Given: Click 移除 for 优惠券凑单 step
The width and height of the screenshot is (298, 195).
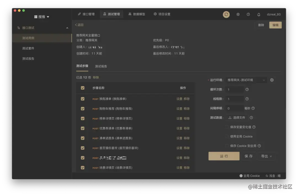Looking at the screenshot, I should 187,129.
